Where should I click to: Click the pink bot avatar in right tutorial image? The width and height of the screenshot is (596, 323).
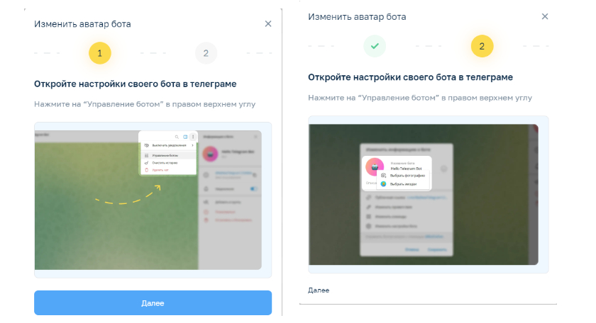pos(375,166)
